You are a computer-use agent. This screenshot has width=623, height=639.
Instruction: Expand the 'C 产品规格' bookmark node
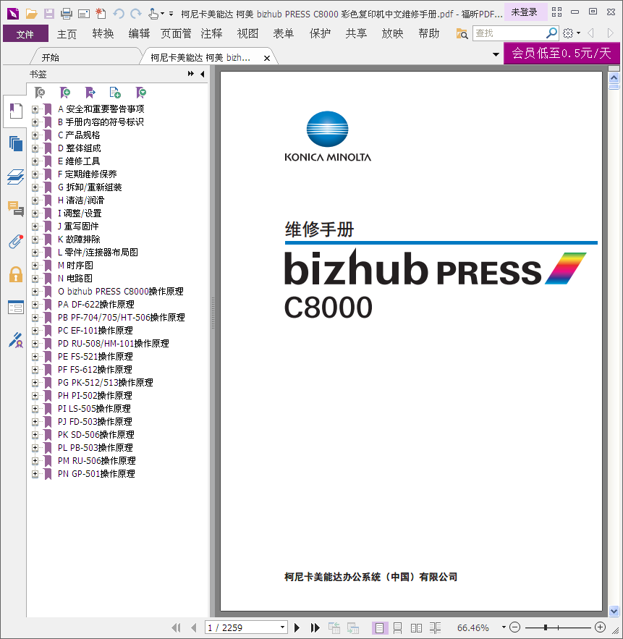point(35,135)
